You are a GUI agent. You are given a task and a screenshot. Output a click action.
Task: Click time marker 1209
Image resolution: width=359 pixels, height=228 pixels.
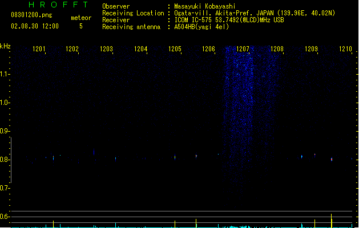coord(312,49)
